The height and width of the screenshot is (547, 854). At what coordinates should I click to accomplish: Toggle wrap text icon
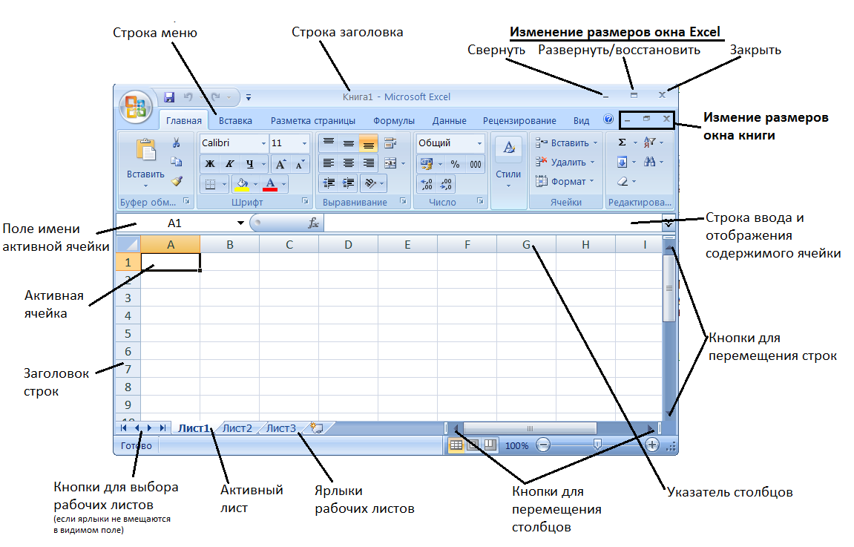pos(390,143)
